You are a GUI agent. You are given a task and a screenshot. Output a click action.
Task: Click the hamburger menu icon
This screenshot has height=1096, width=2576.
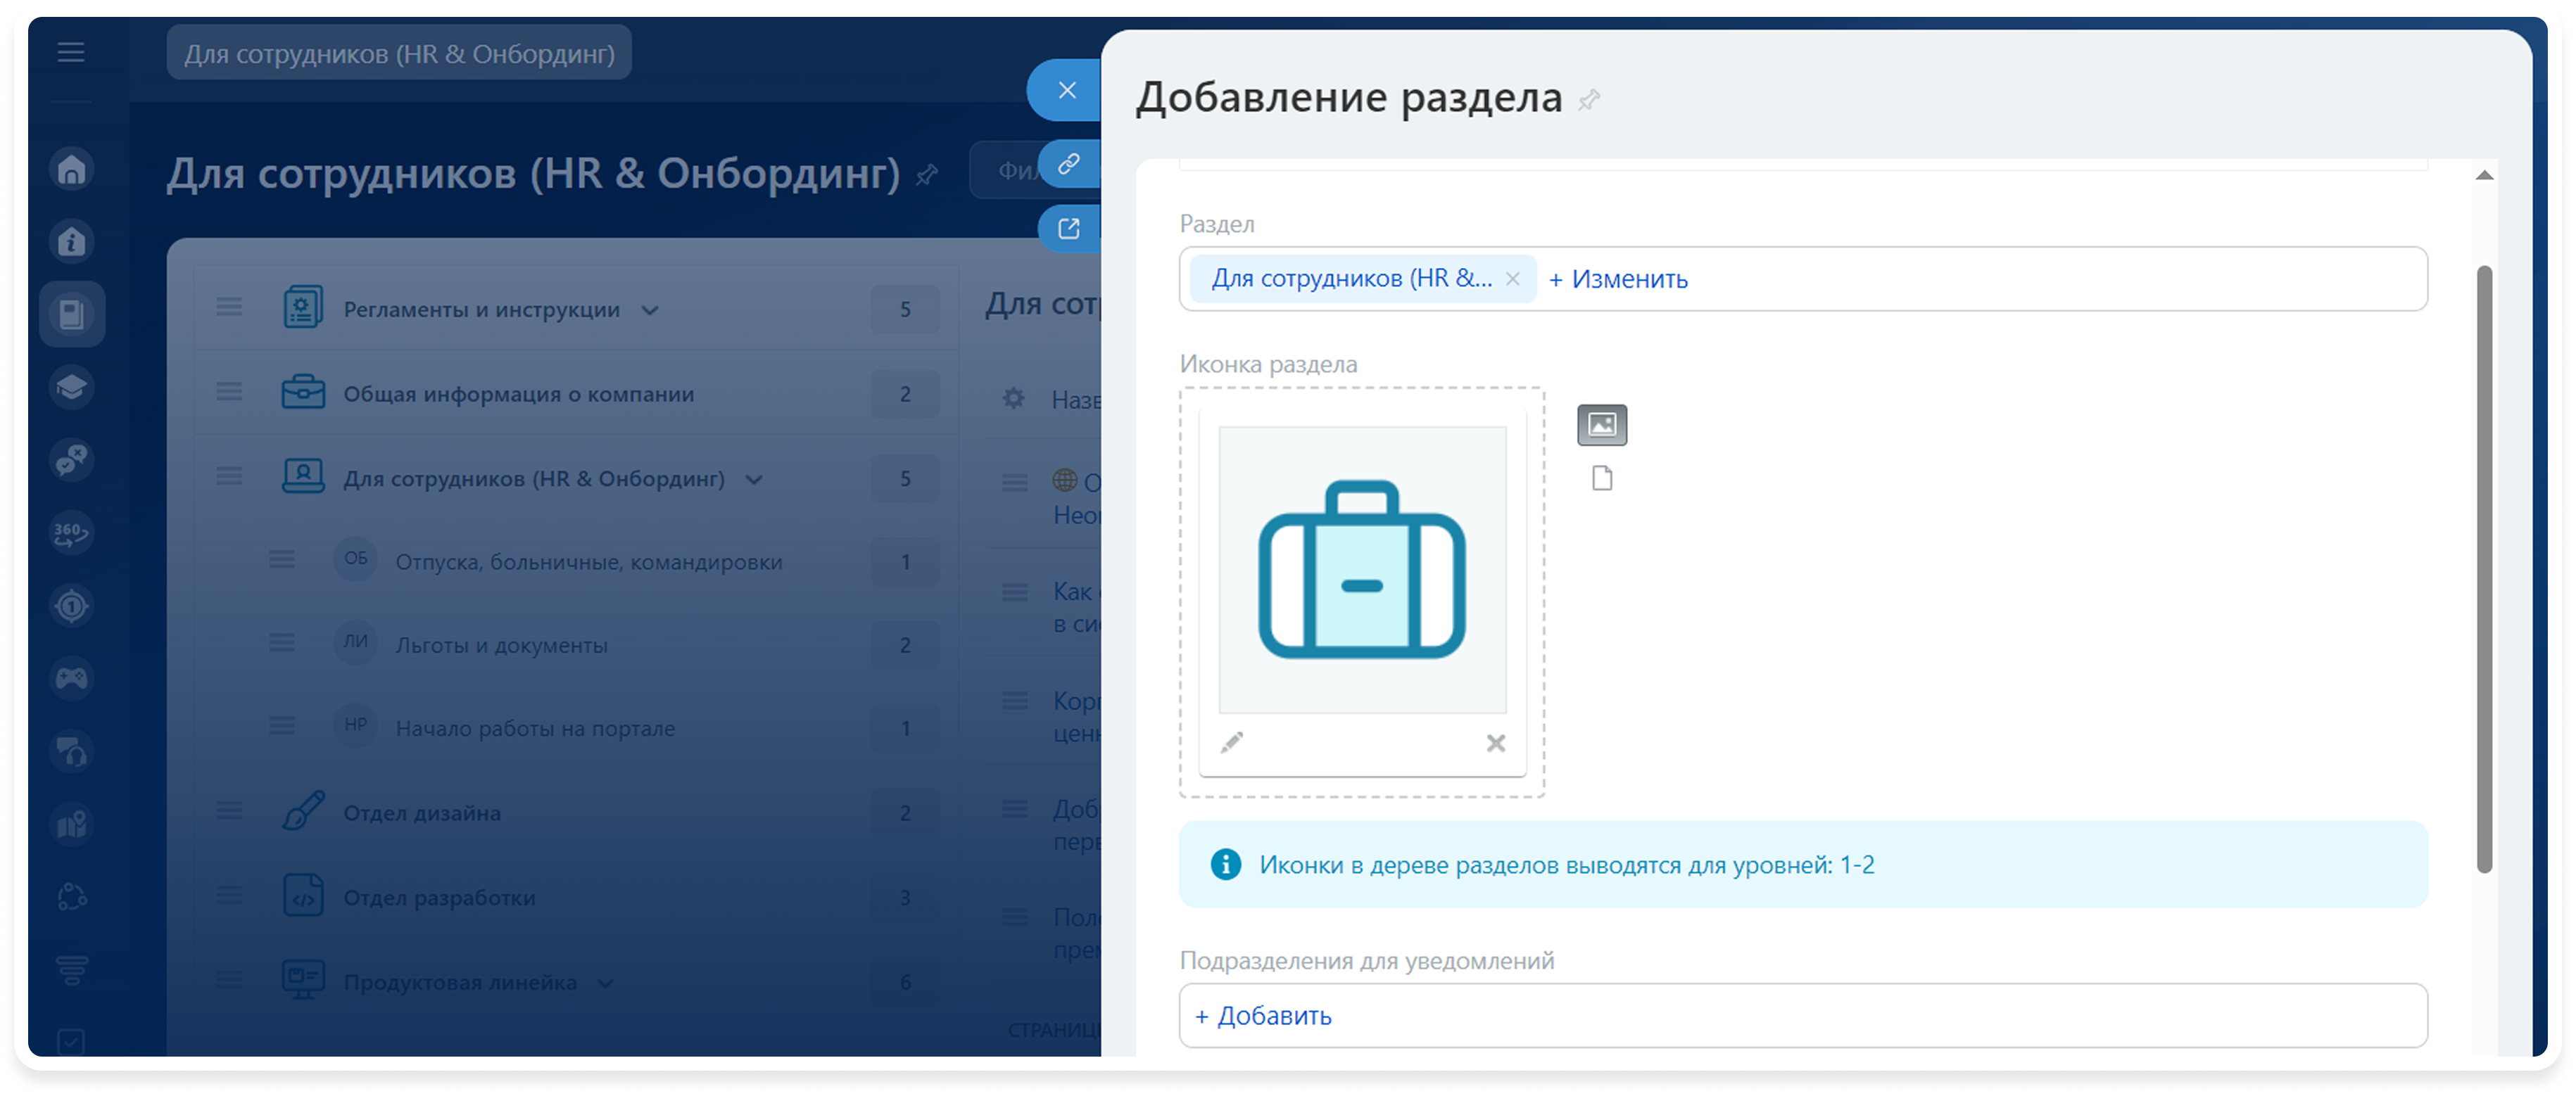click(70, 52)
